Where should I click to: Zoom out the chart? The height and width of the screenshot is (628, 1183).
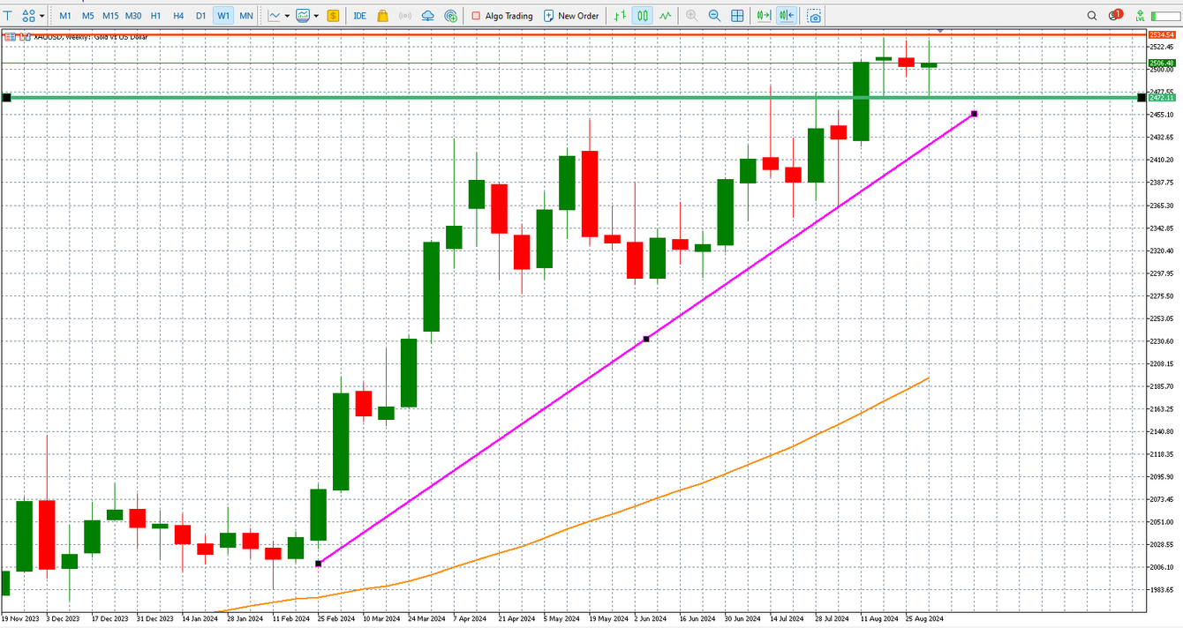(x=714, y=16)
